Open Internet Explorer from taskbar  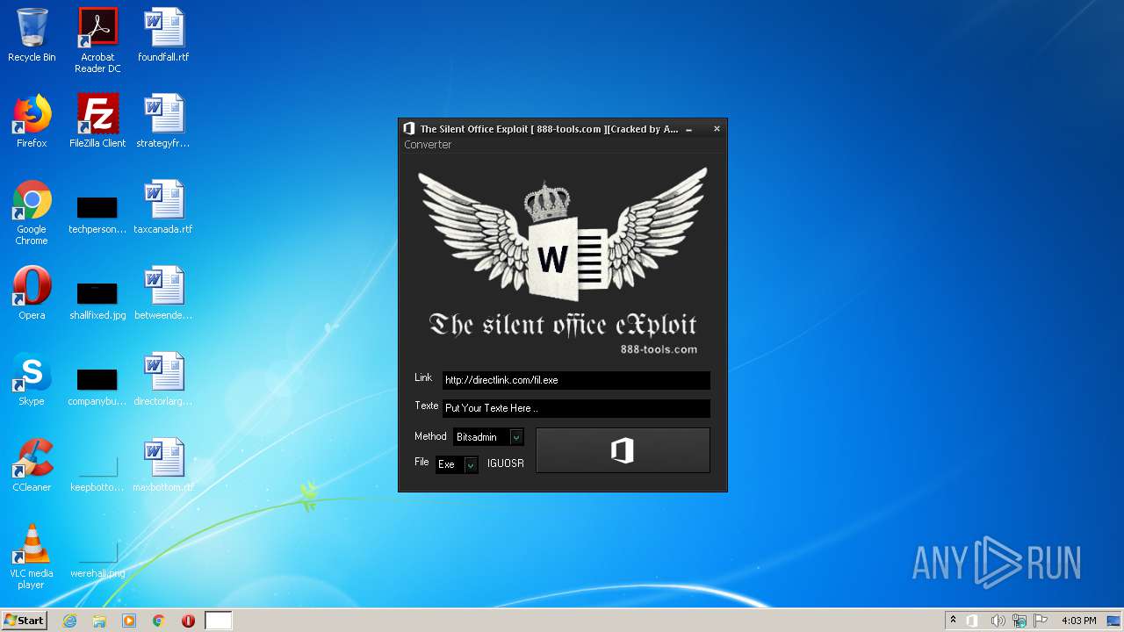[x=69, y=621]
